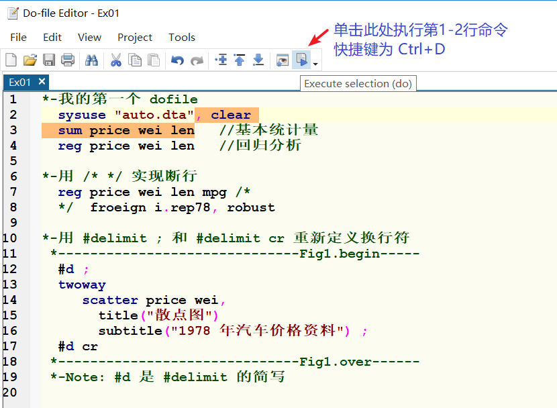557x408 pixels.
Task: Click the word froeign on line 8
Action: (118, 208)
